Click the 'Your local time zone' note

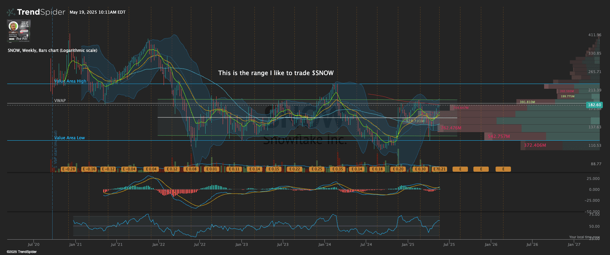584,237
